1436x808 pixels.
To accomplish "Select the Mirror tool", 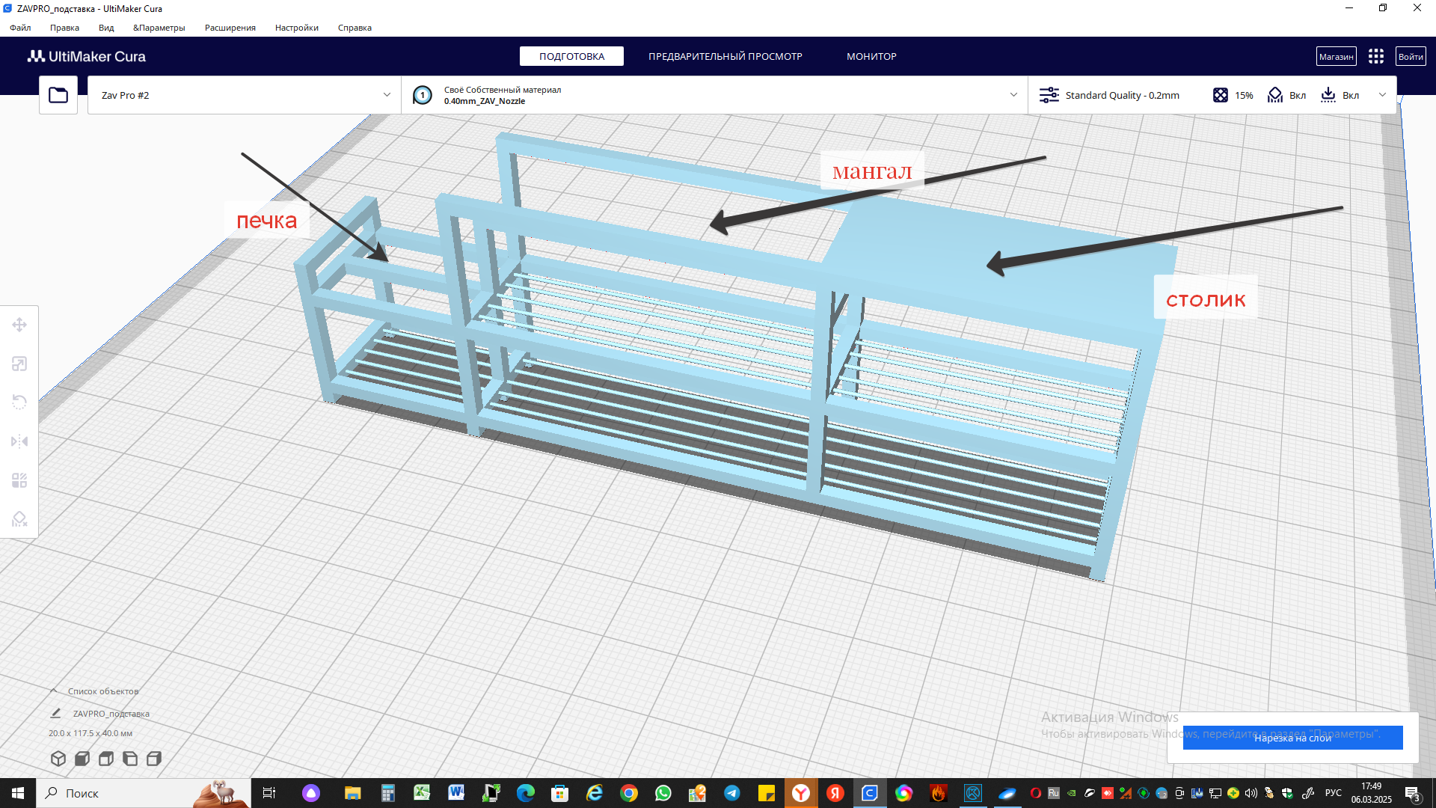I will (x=19, y=441).
